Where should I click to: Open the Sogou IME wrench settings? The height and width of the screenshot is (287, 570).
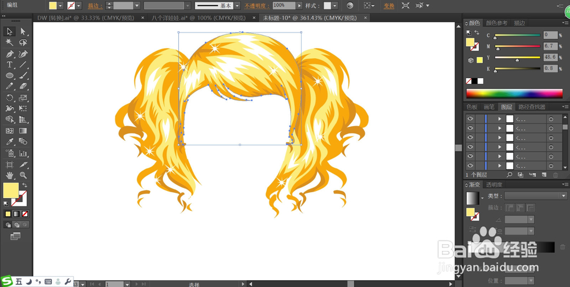point(67,281)
